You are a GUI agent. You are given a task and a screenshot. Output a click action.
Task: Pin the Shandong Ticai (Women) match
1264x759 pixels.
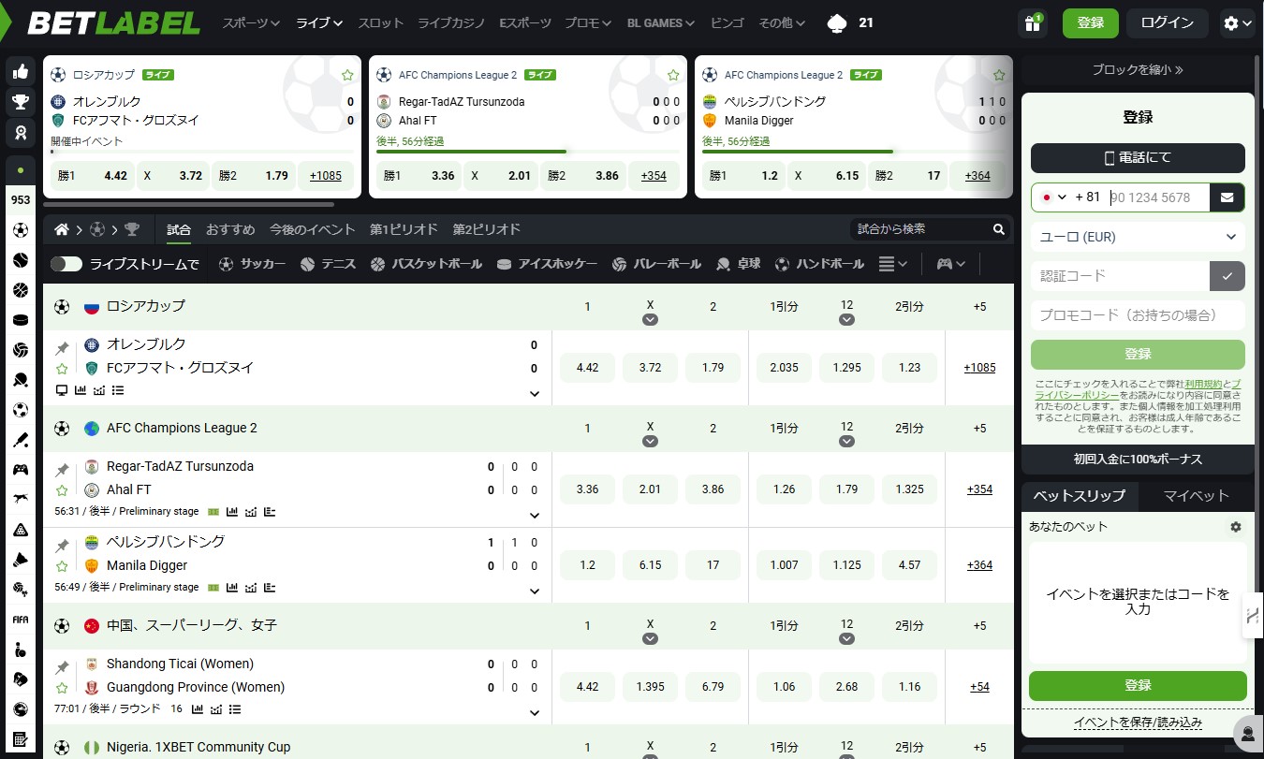[x=62, y=667]
